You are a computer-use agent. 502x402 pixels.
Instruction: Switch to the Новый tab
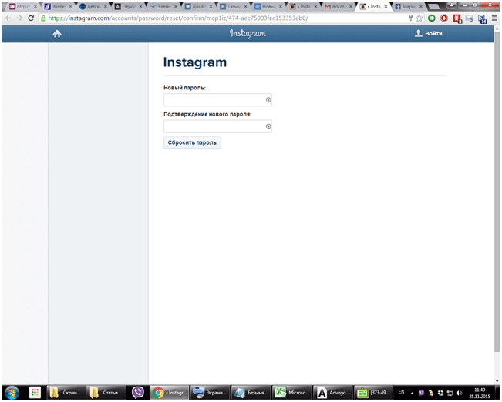(x=268, y=6)
